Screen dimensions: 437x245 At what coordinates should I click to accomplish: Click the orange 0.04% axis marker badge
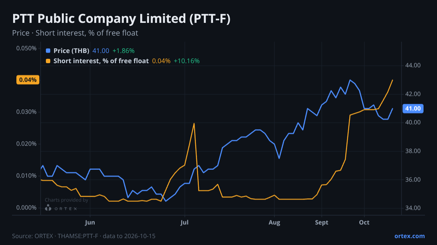coord(28,80)
